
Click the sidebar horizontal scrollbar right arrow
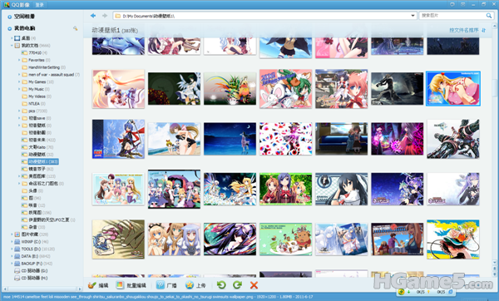80,289
